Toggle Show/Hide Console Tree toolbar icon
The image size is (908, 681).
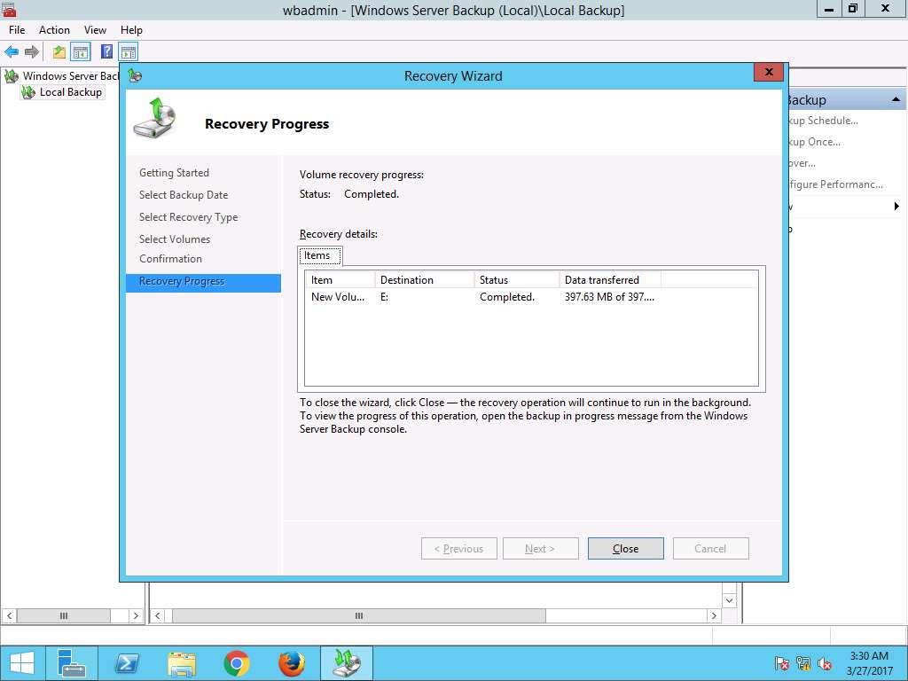click(x=81, y=52)
